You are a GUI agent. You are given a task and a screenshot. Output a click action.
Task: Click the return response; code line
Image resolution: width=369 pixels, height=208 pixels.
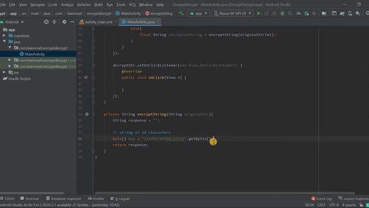(130, 145)
